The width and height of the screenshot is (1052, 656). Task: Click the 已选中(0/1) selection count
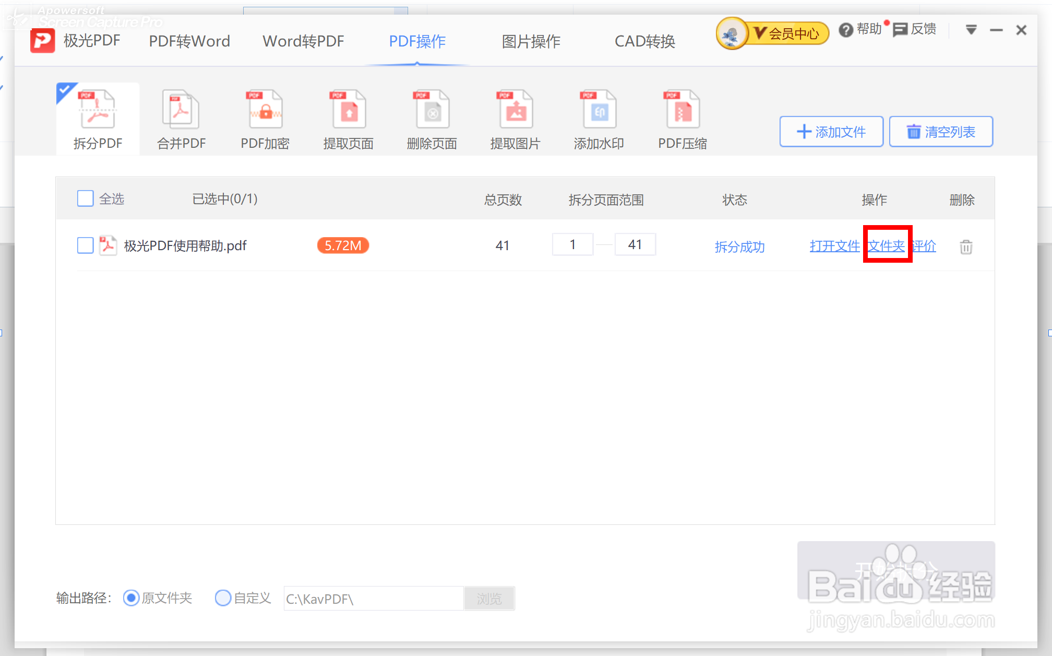(x=225, y=199)
